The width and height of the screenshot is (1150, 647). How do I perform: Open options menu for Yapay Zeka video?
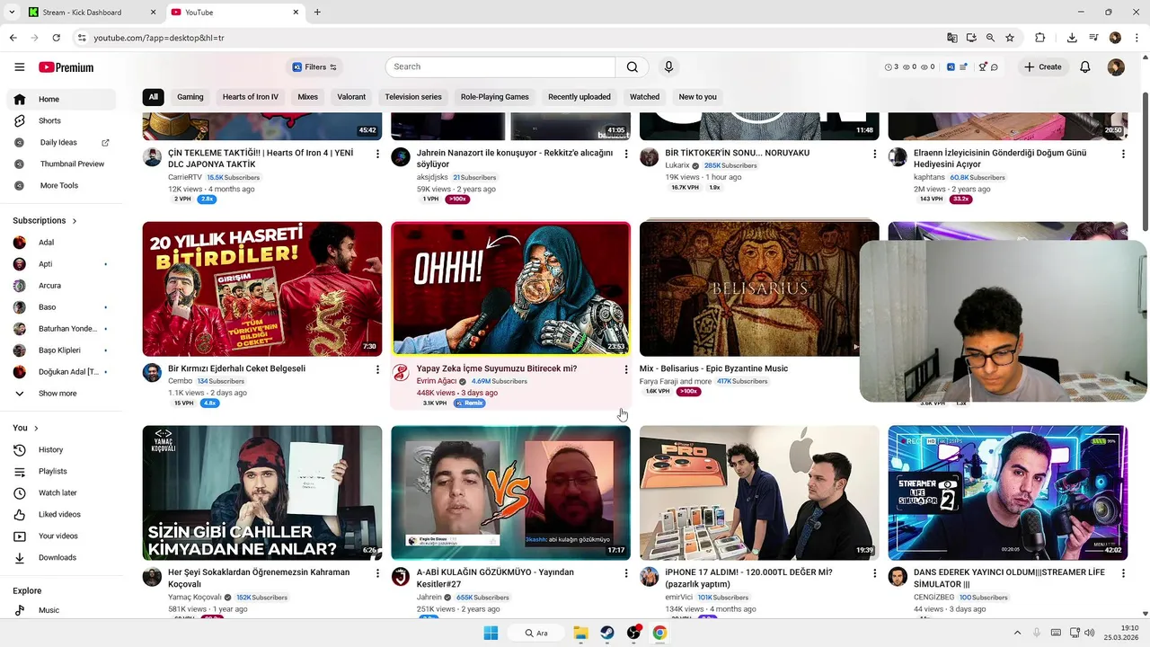click(x=626, y=369)
